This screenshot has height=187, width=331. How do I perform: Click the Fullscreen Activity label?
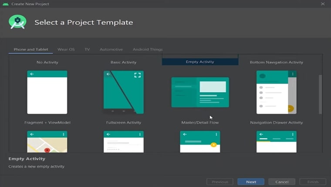click(x=124, y=123)
